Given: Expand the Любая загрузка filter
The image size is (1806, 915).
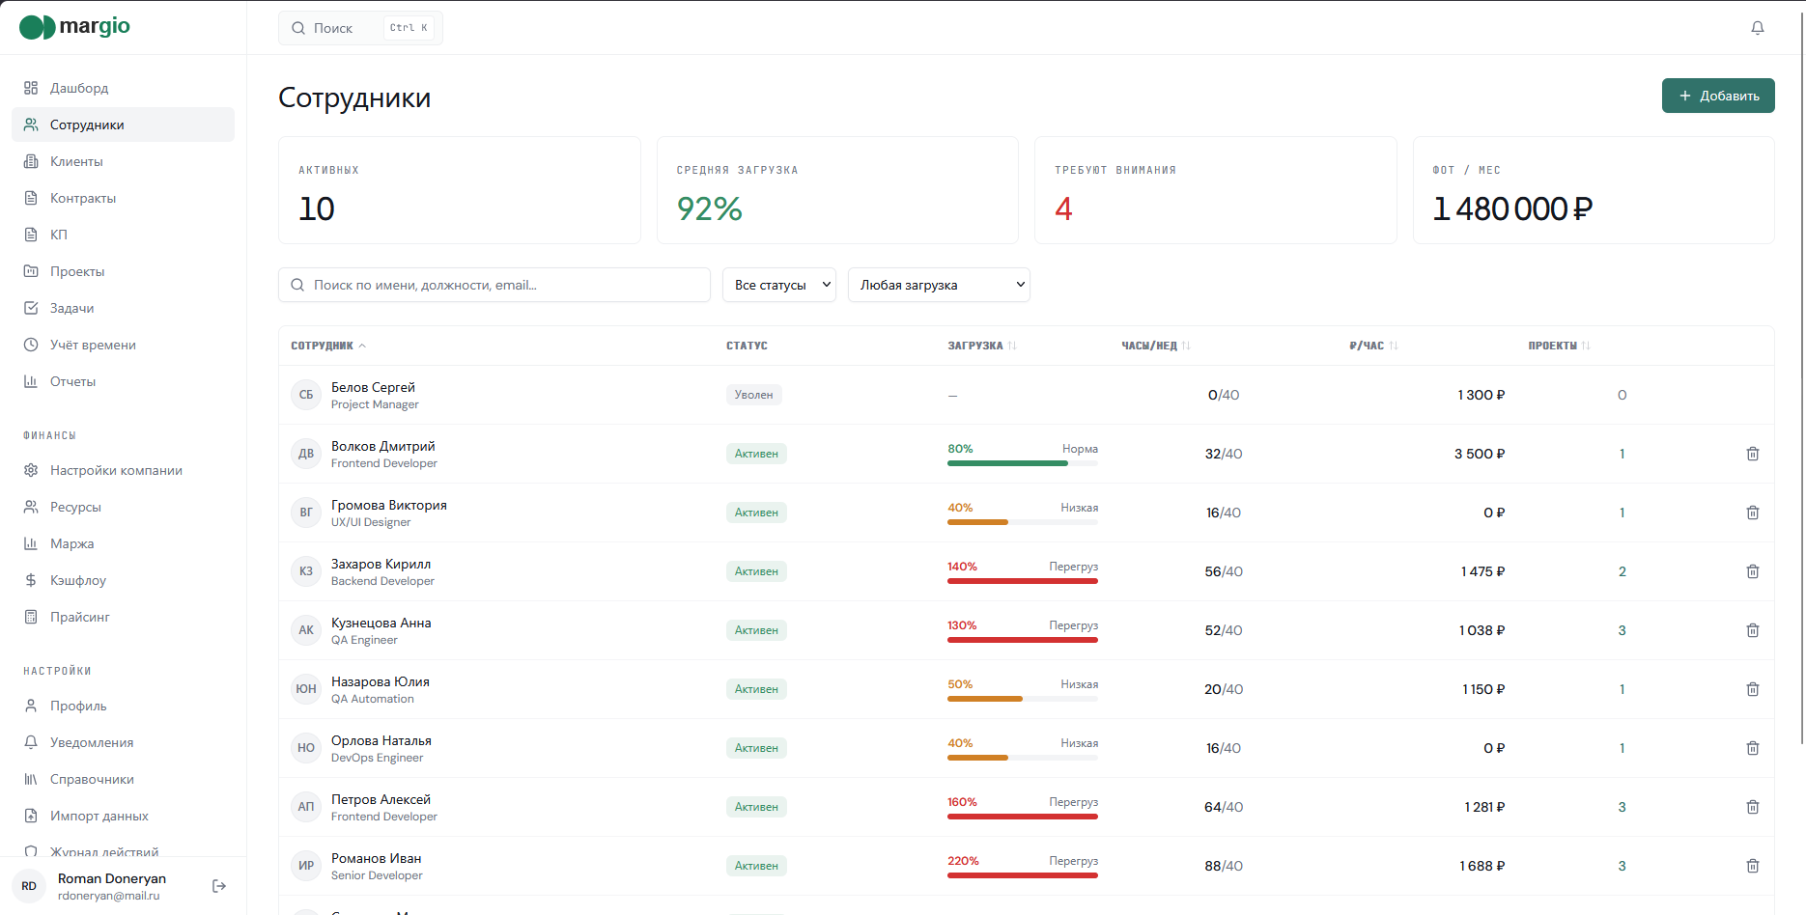Looking at the screenshot, I should [939, 285].
